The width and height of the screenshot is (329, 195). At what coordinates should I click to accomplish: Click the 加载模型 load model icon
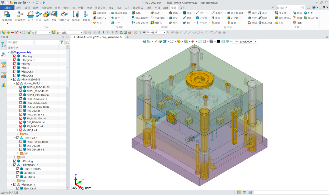point(20,16)
